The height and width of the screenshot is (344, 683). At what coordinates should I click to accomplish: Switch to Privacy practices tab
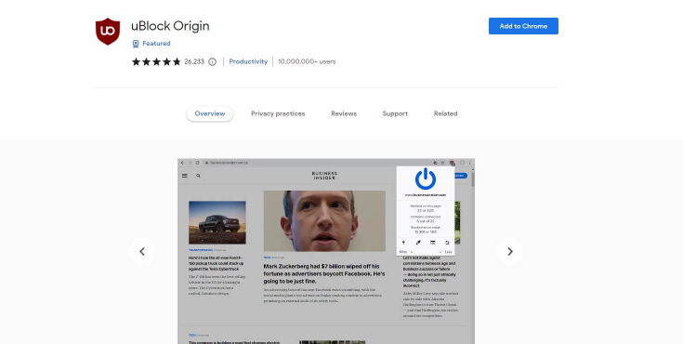click(278, 113)
